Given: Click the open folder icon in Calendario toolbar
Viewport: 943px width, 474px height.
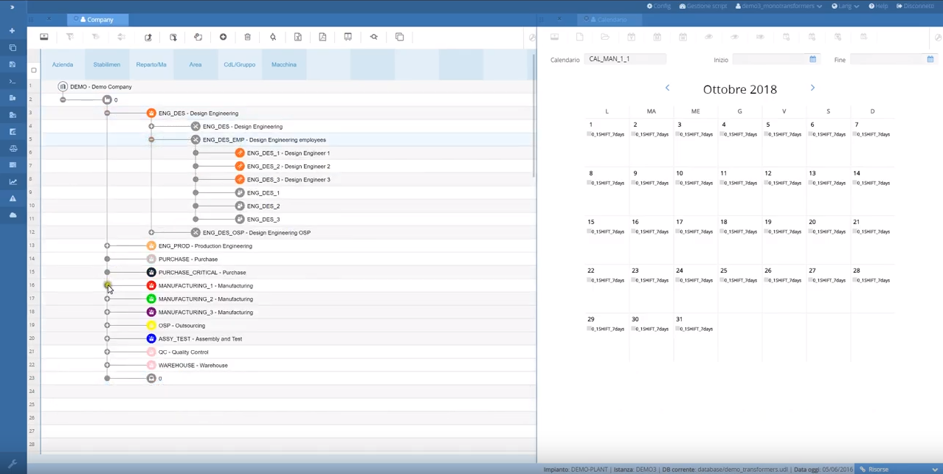Looking at the screenshot, I should pos(605,37).
